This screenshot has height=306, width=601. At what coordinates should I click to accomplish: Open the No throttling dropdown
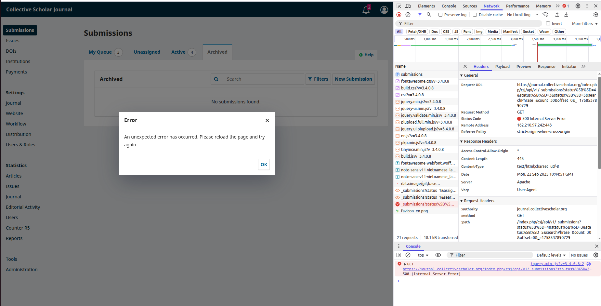pyautogui.click(x=523, y=15)
